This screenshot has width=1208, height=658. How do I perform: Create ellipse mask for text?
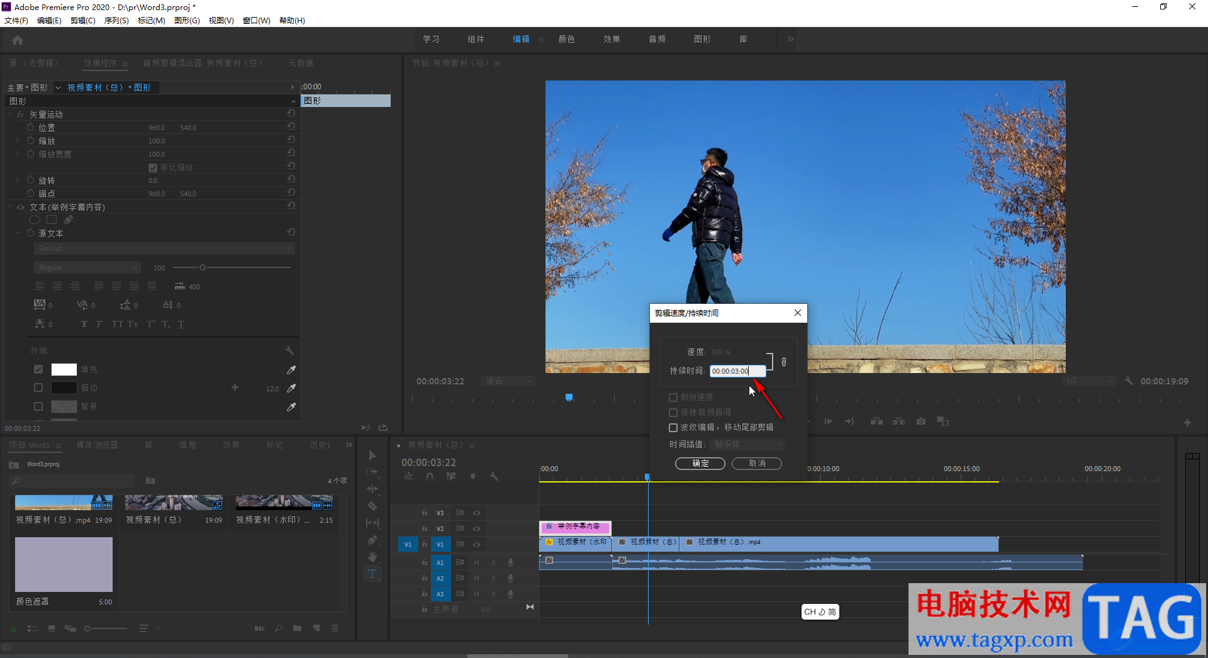pyautogui.click(x=35, y=220)
